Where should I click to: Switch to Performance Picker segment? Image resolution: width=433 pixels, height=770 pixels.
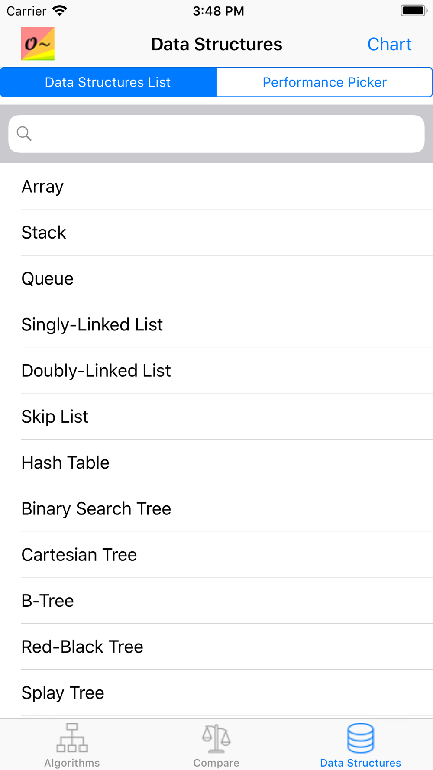(324, 82)
